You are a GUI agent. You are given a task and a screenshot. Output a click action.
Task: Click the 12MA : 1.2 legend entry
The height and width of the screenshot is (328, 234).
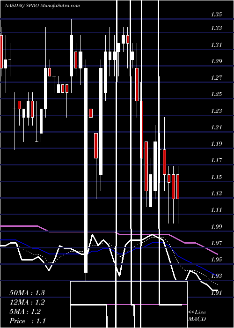click(27, 302)
